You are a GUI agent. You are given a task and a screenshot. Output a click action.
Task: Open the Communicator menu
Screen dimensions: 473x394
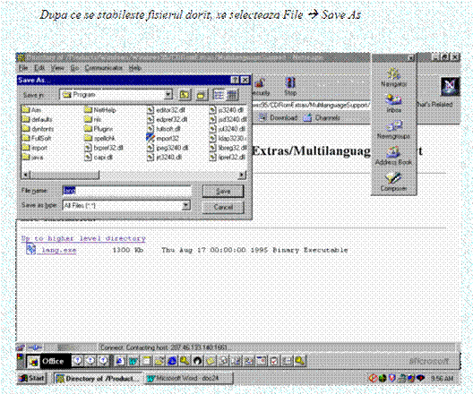(104, 68)
